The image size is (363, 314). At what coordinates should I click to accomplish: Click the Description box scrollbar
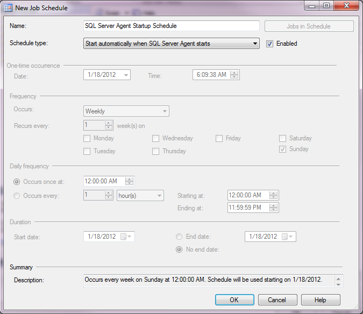(x=338, y=282)
